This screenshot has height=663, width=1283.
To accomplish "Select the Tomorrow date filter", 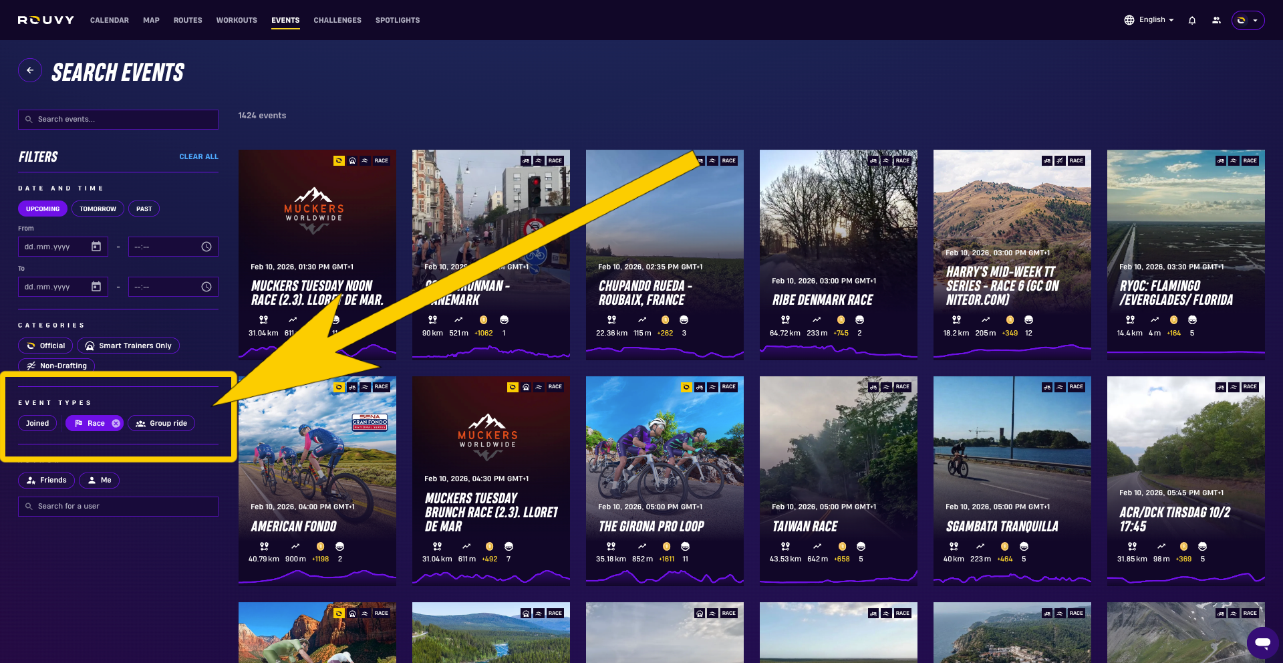I will [x=98, y=209].
